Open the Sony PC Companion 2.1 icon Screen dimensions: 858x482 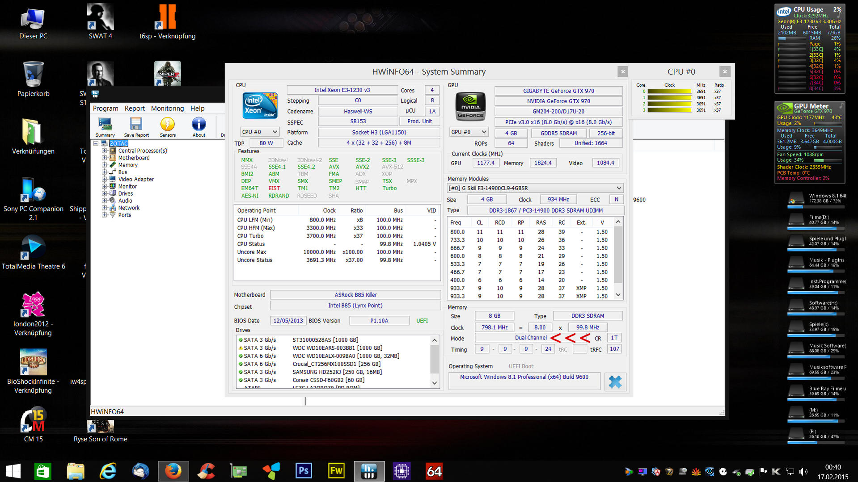33,199
